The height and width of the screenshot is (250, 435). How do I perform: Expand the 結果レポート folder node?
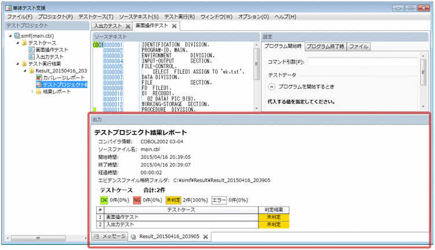click(32, 92)
